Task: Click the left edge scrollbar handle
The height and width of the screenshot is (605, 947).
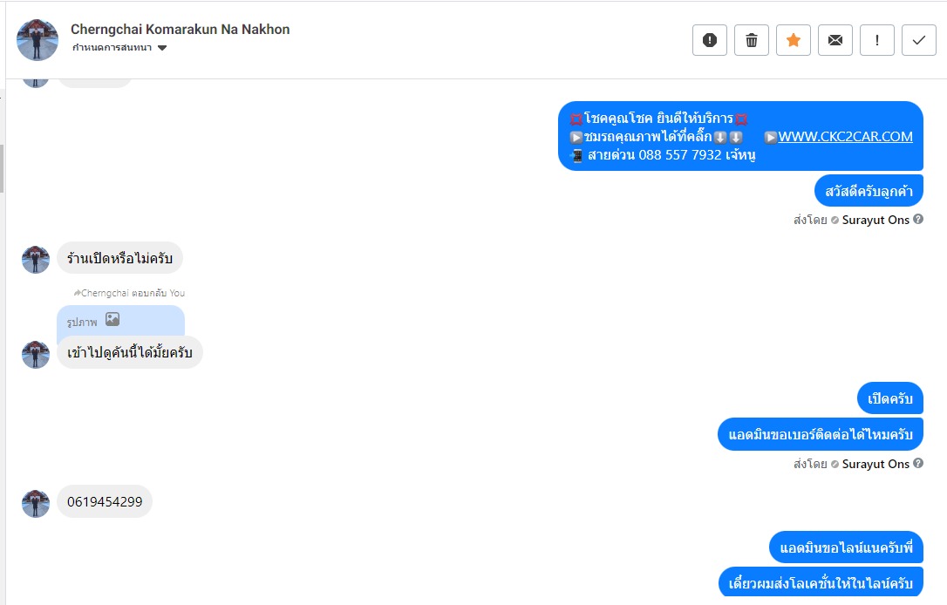Action: point(2,169)
